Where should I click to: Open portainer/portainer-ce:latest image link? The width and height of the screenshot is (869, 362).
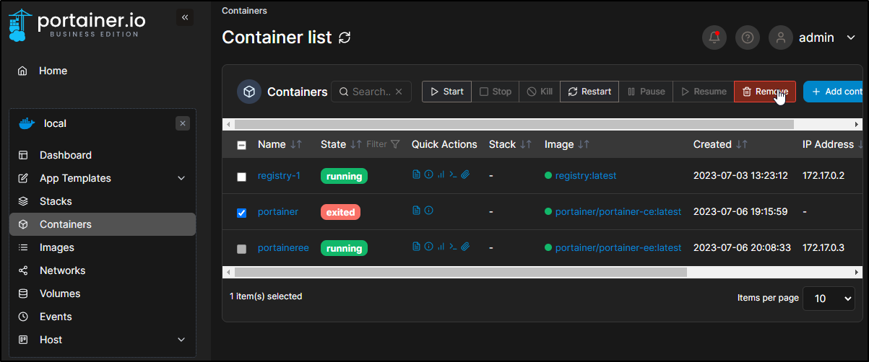click(x=618, y=211)
